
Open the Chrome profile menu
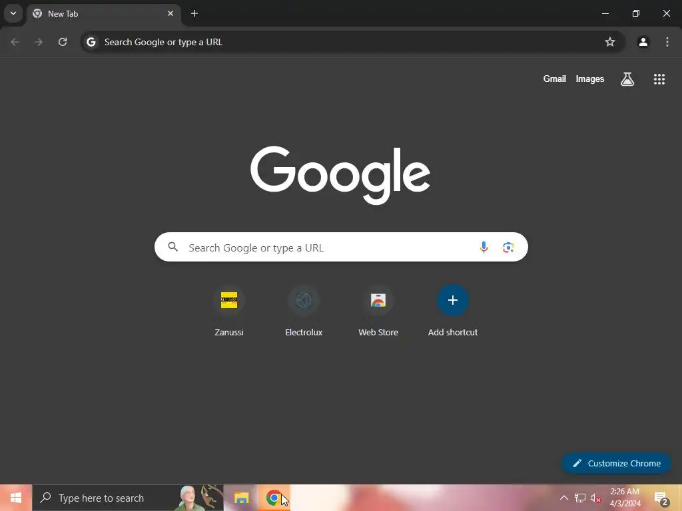[x=643, y=42]
